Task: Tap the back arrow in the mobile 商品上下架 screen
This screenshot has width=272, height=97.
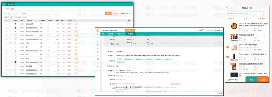Action: [227, 8]
